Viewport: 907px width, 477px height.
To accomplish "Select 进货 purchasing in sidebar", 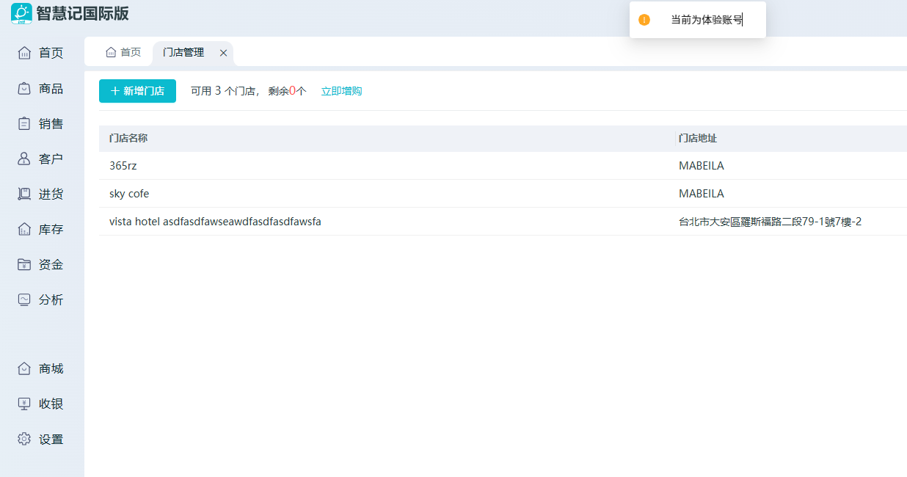I will pyautogui.click(x=41, y=194).
